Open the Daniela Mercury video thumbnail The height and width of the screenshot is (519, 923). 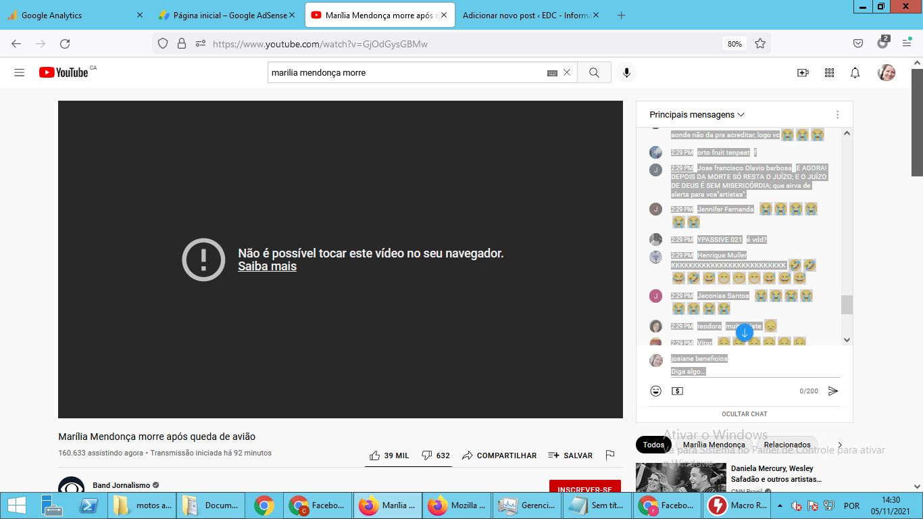[681, 477]
